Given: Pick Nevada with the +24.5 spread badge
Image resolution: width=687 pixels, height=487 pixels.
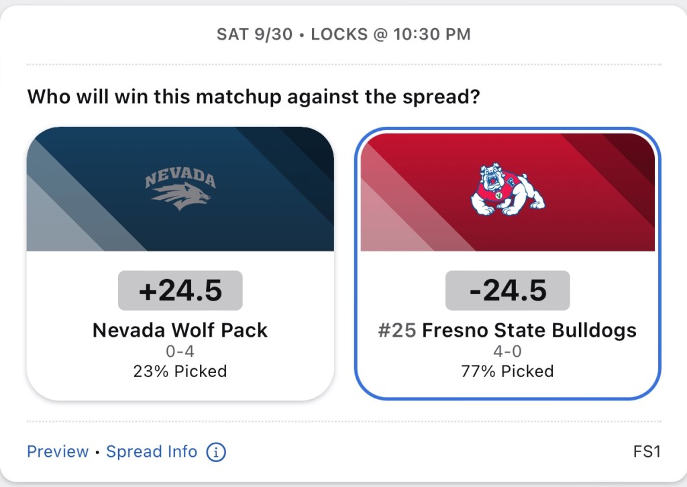Looking at the screenshot, I should point(180,290).
